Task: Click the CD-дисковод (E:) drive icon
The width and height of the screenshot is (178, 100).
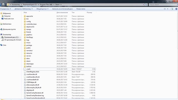Action: 3,40
